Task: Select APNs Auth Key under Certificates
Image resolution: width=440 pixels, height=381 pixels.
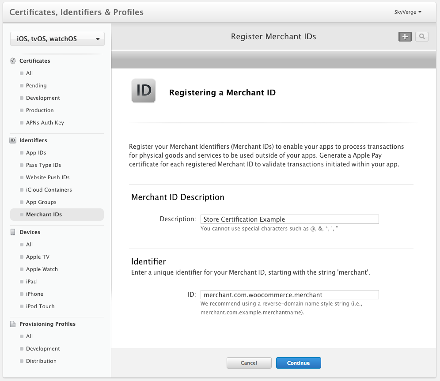Action: point(45,123)
